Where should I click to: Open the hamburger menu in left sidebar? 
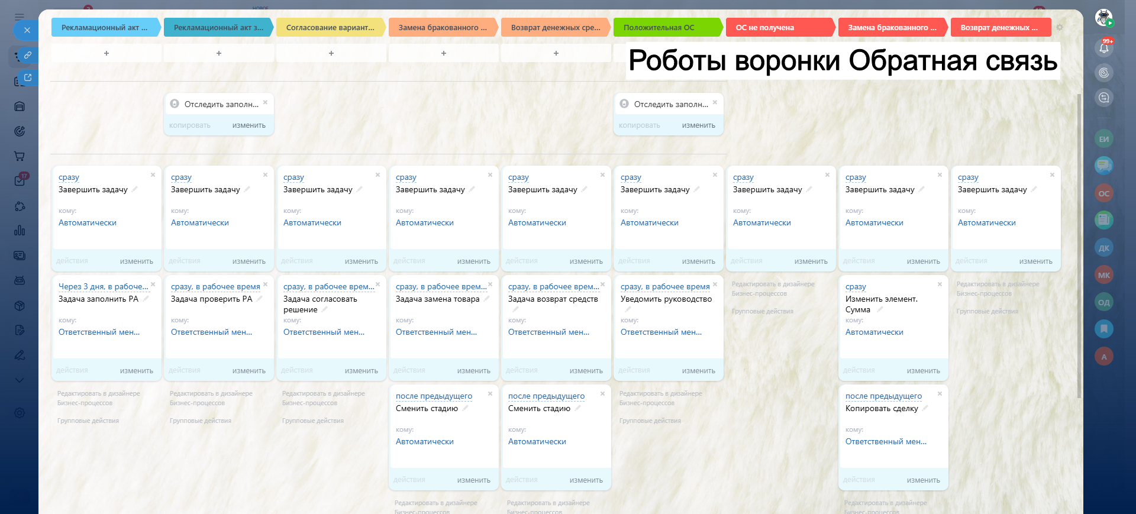20,17
